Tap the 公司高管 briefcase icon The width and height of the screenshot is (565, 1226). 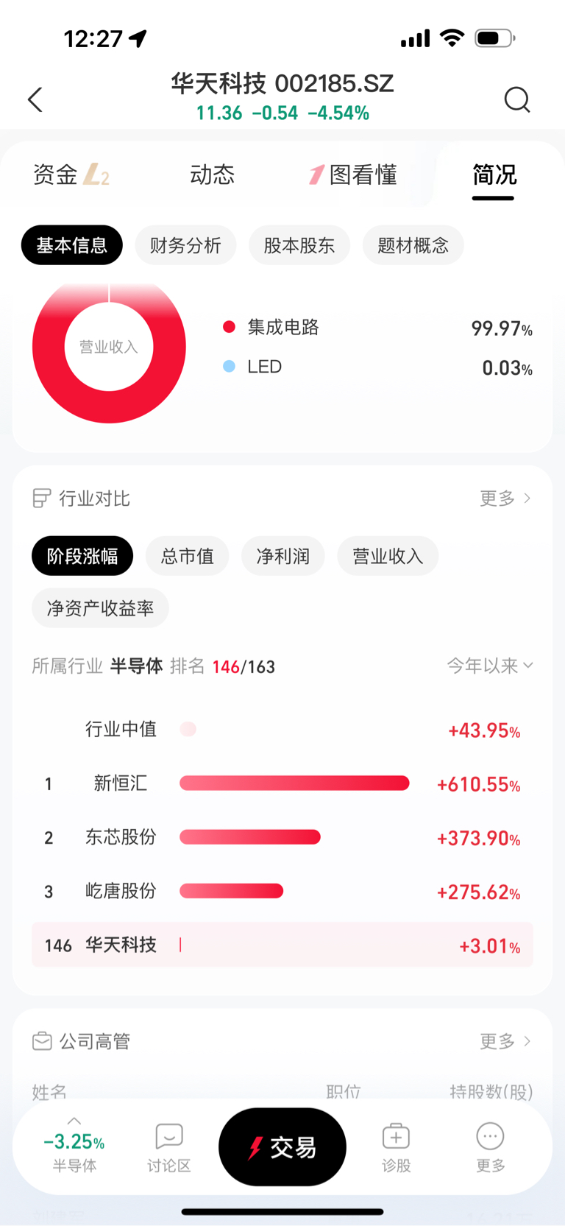point(42,1041)
